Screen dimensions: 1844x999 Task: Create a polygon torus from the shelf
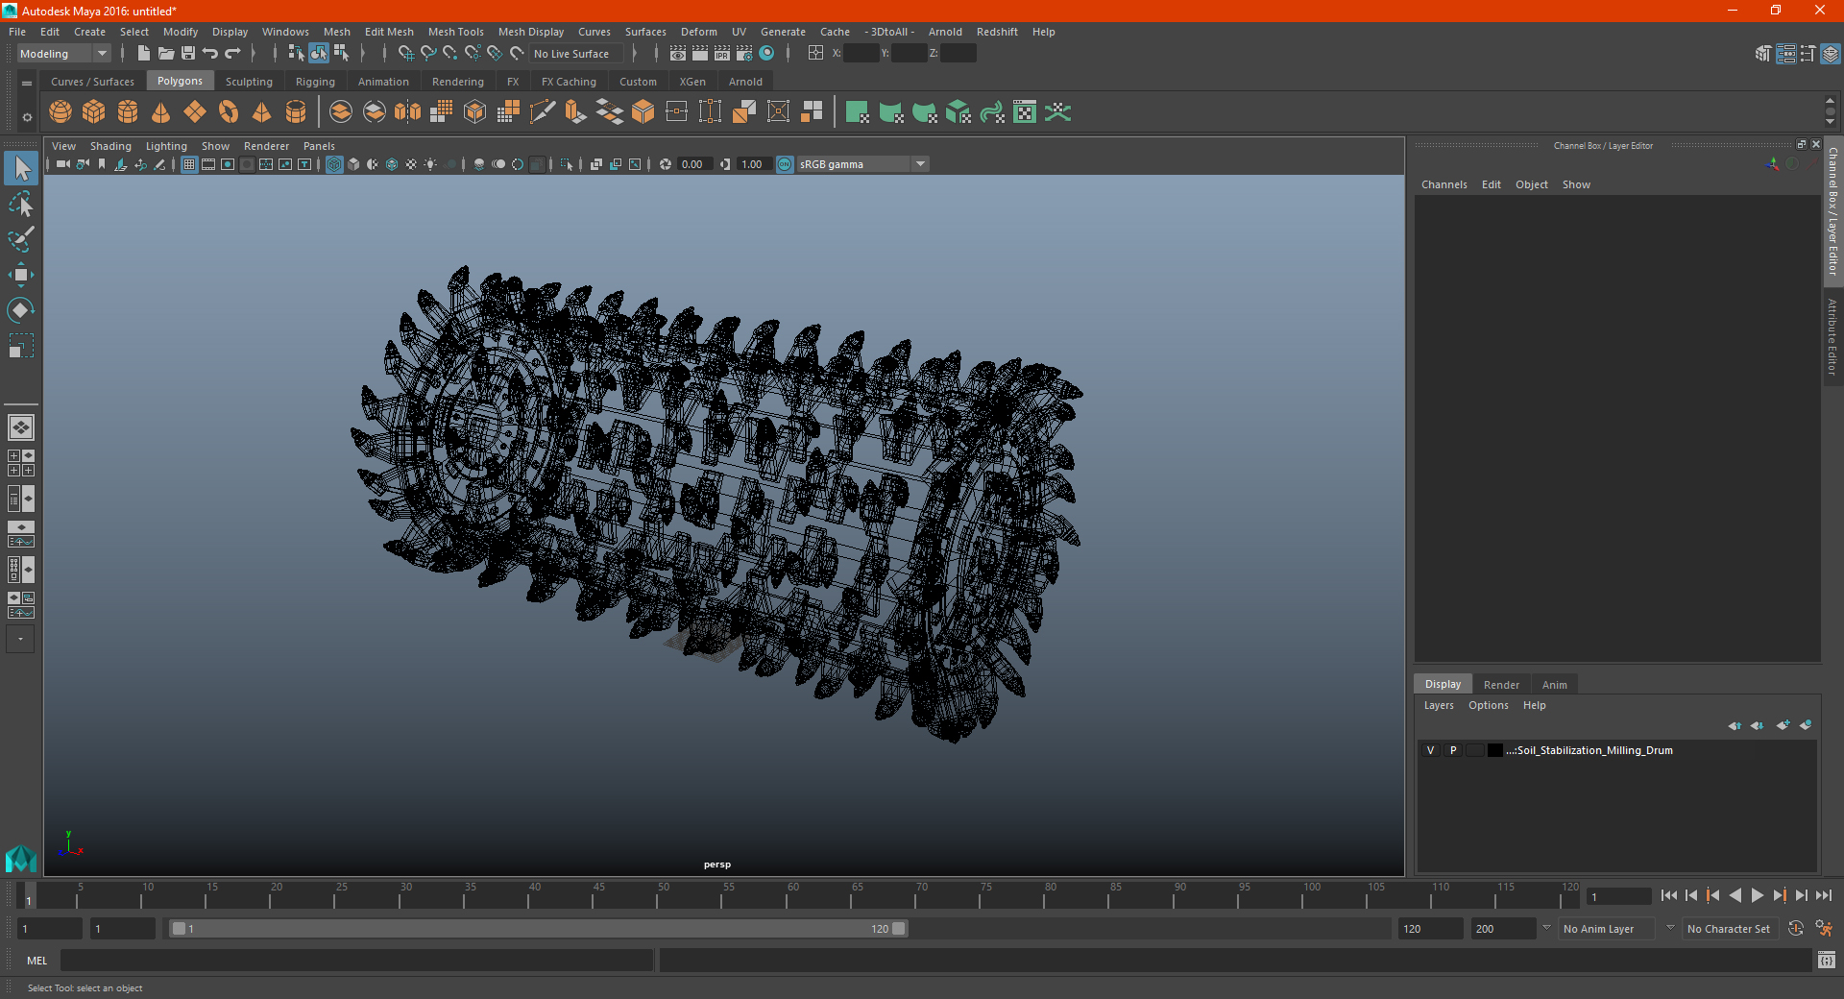pos(229,112)
